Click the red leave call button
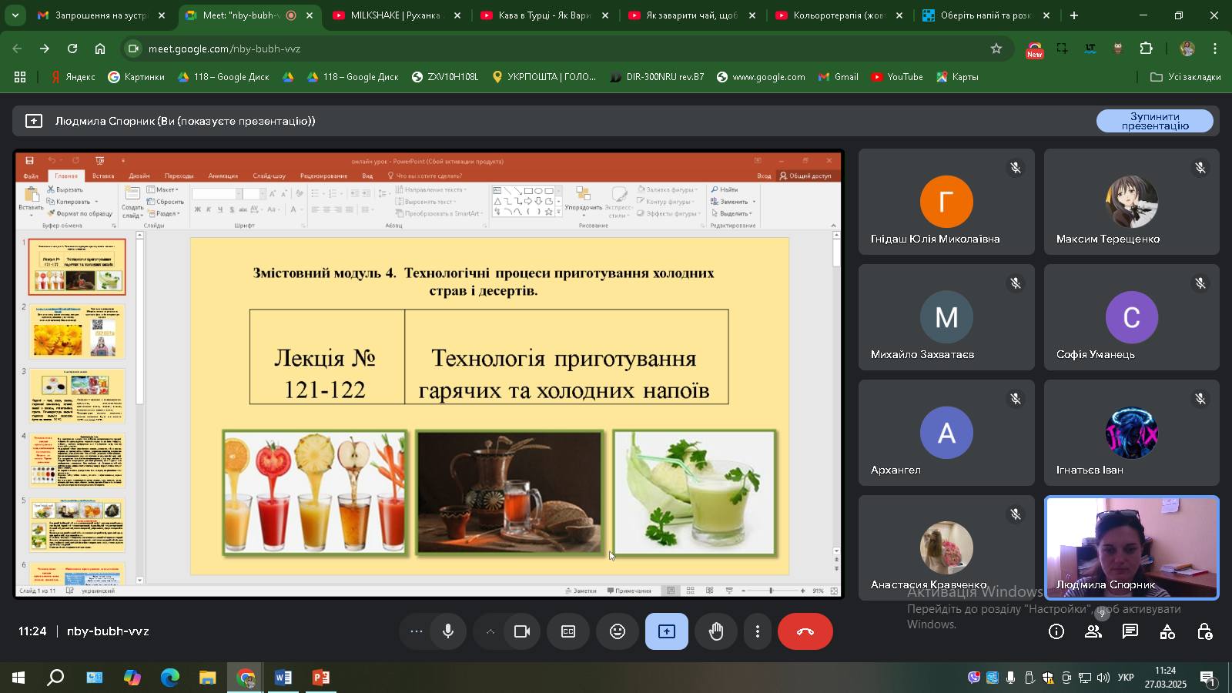The height and width of the screenshot is (693, 1232). (805, 631)
